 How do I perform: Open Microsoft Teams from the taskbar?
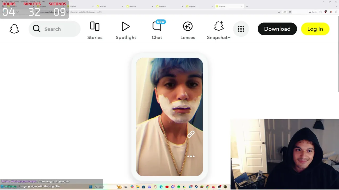149,187
